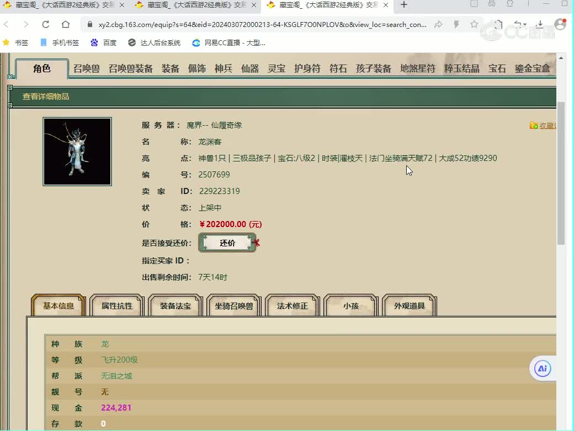Open the 灵宝 tab
The height and width of the screenshot is (431, 574).
coord(277,68)
